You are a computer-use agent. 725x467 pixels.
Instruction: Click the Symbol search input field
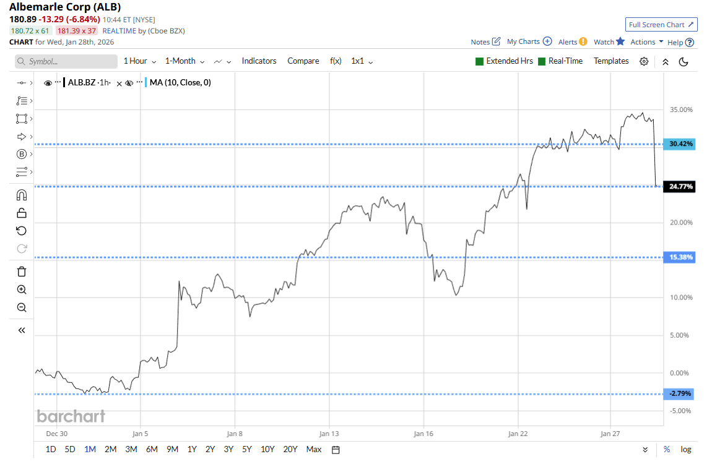click(66, 62)
